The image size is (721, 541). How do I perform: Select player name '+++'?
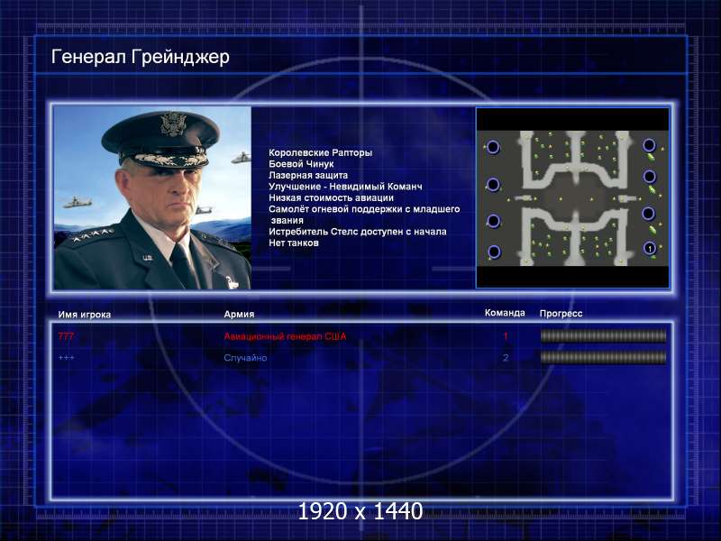[66, 357]
